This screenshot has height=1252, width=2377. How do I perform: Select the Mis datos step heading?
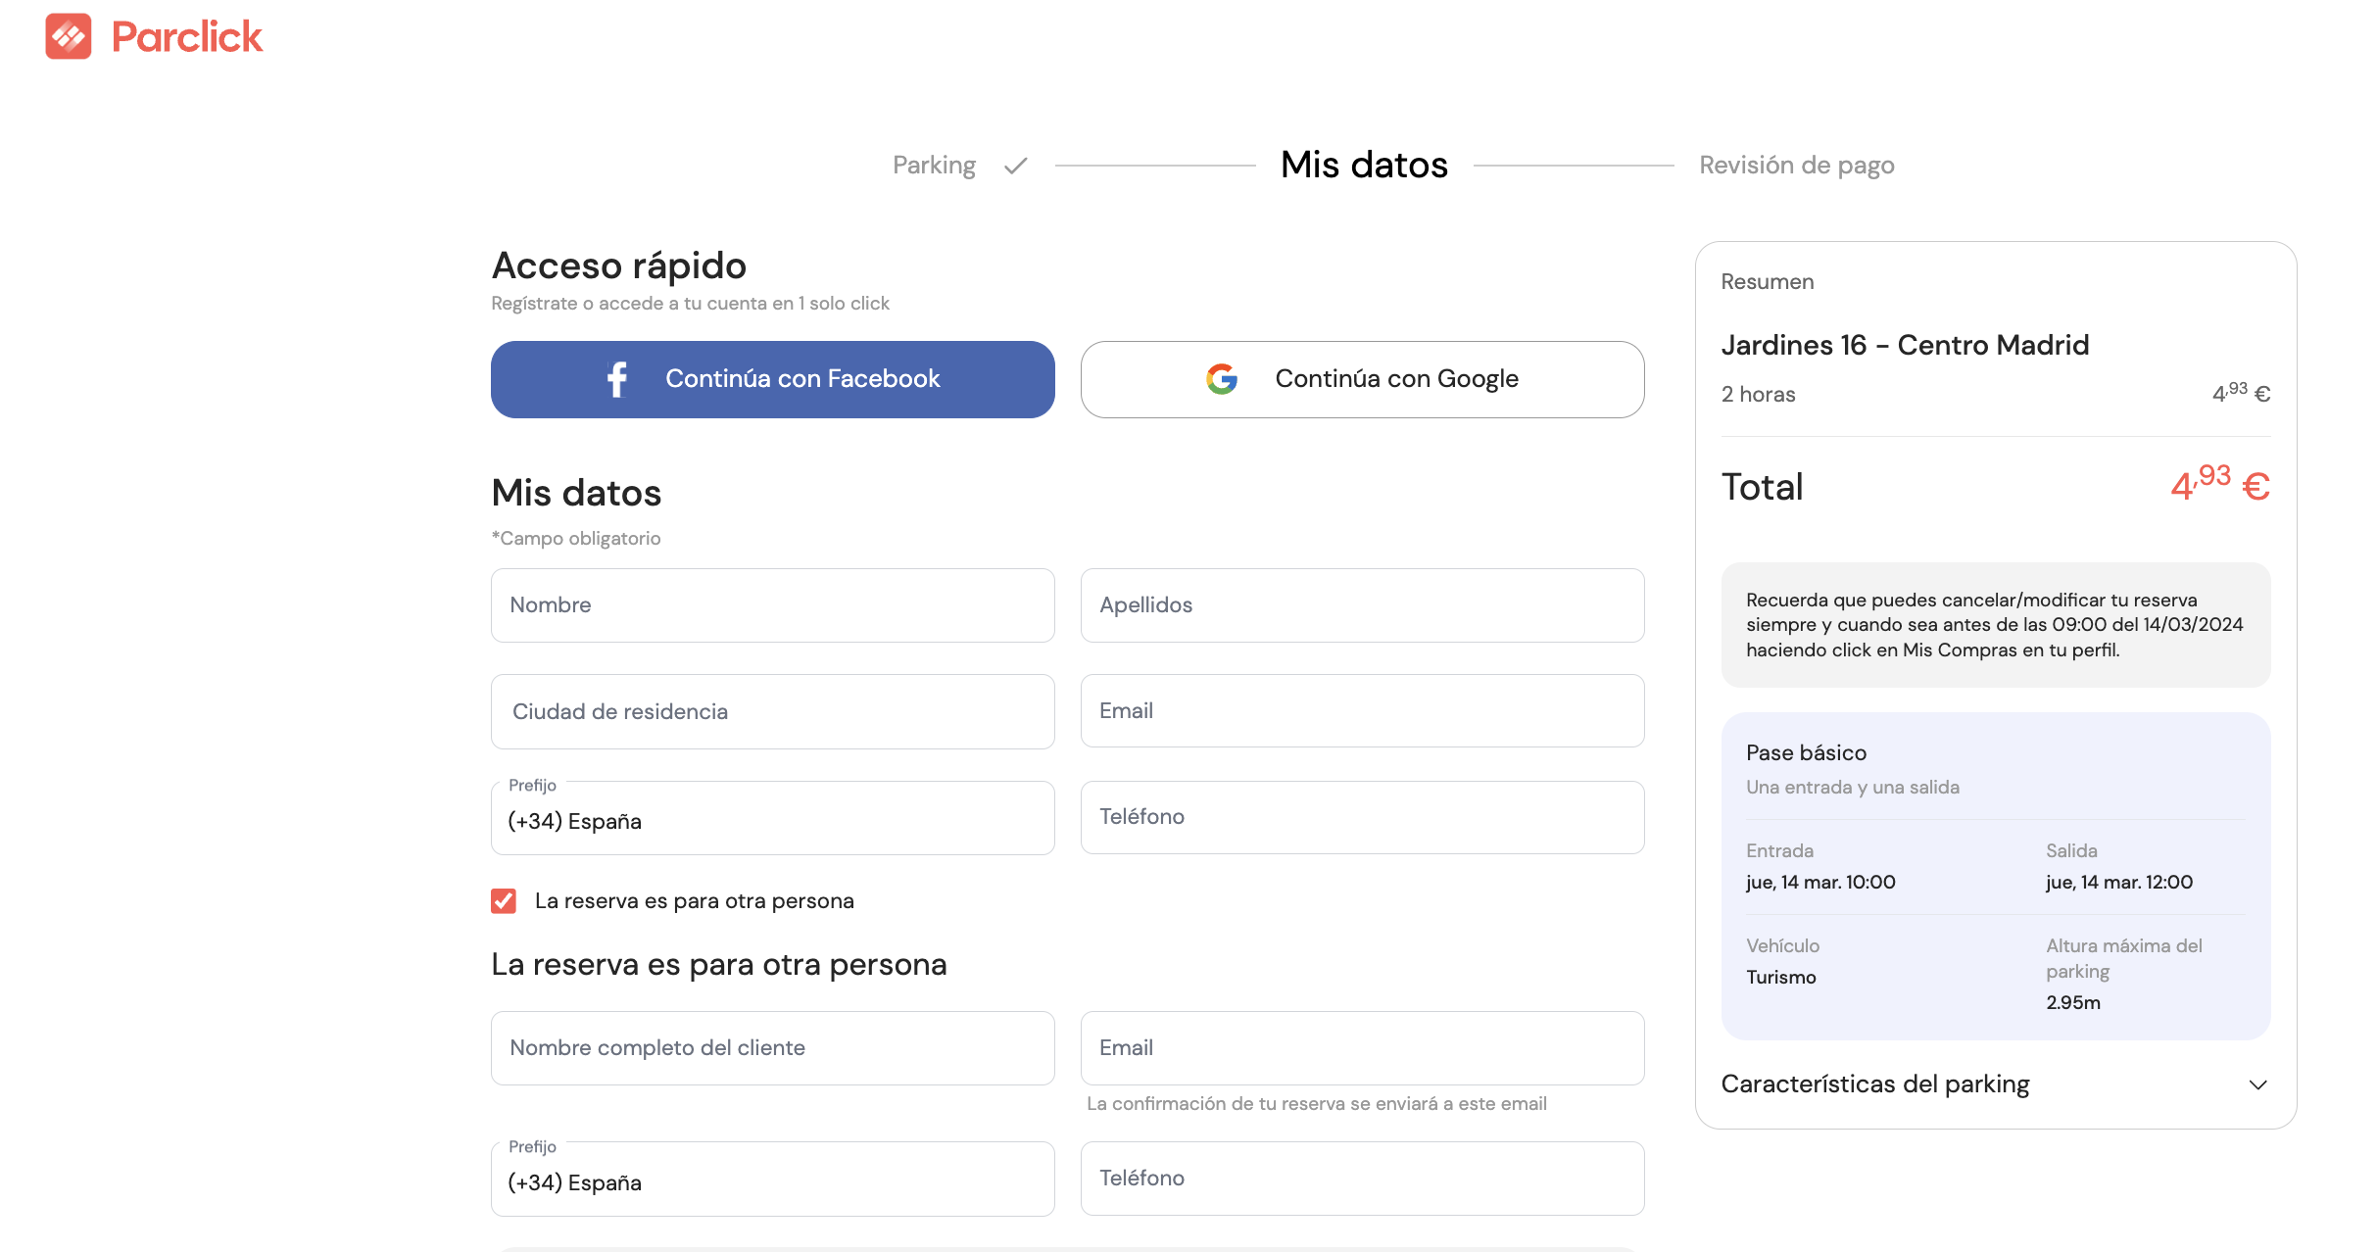click(1364, 166)
